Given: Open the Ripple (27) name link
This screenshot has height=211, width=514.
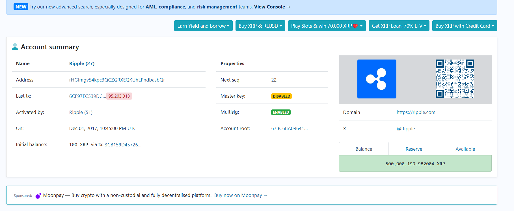Looking at the screenshot, I should [82, 63].
